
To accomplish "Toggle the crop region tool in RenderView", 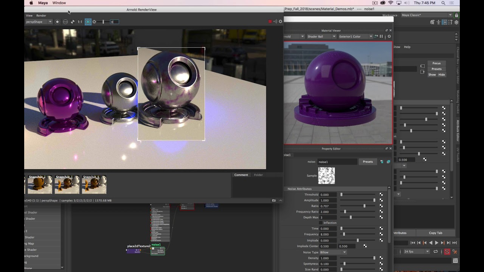I will tap(88, 22).
